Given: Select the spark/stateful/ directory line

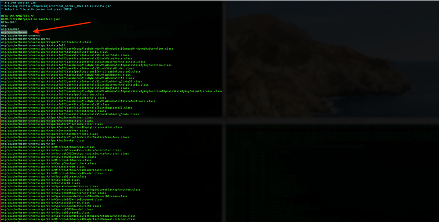Looking at the screenshot, I should tap(33, 45).
